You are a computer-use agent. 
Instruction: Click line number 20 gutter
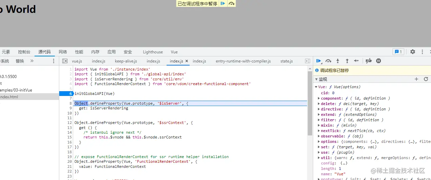coord(70,161)
